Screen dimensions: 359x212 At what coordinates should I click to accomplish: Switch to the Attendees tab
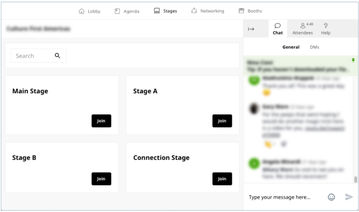click(303, 28)
